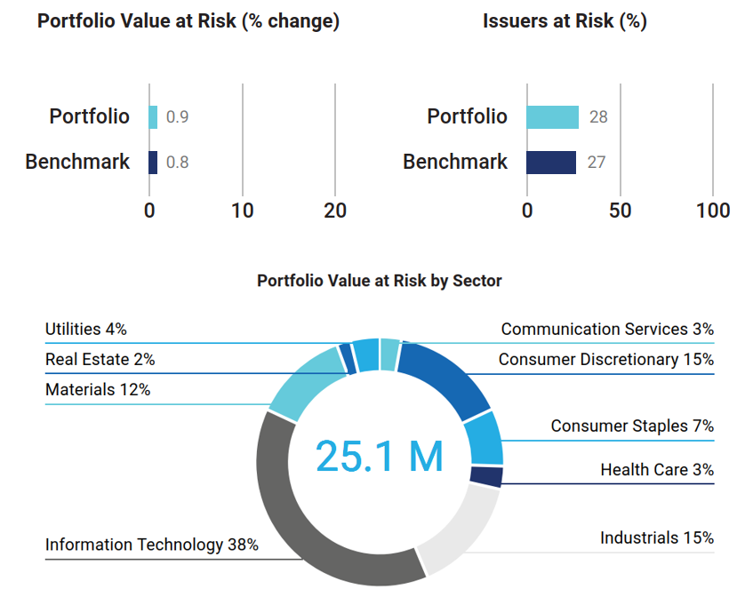Select the navy Health Care donut slice
This screenshot has height=589, width=737.
pyautogui.click(x=487, y=477)
